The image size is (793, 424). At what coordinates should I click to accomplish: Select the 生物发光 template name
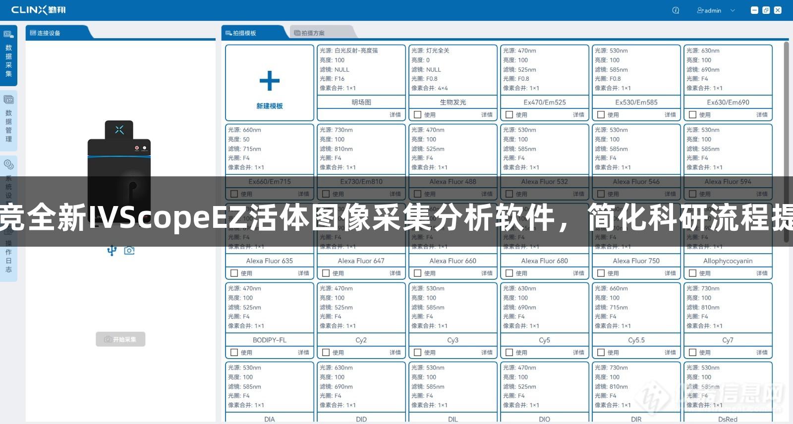tap(453, 103)
